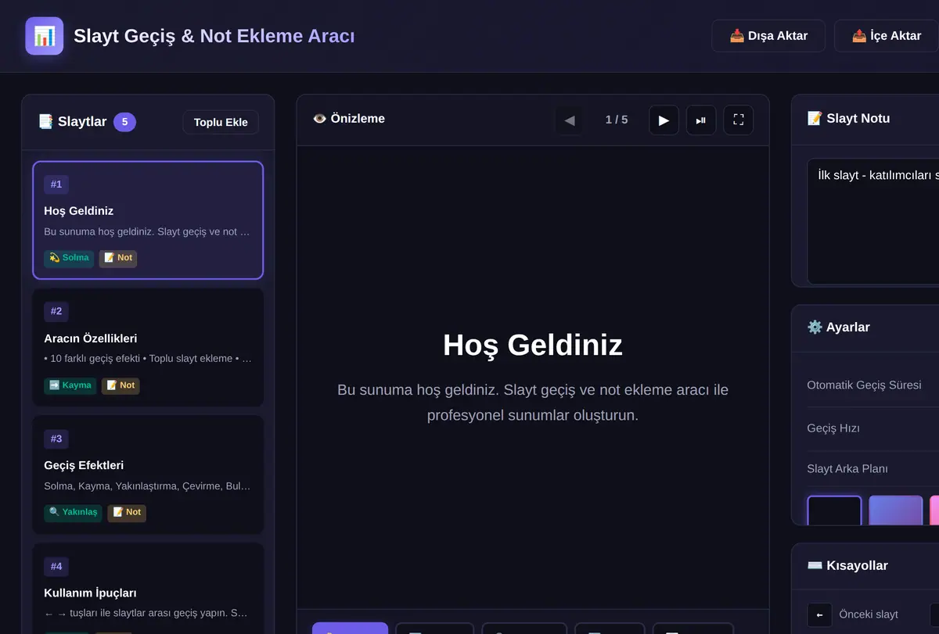The width and height of the screenshot is (939, 634).
Task: Click slide 3 description starting Solma, Kayma
Action: (148, 486)
